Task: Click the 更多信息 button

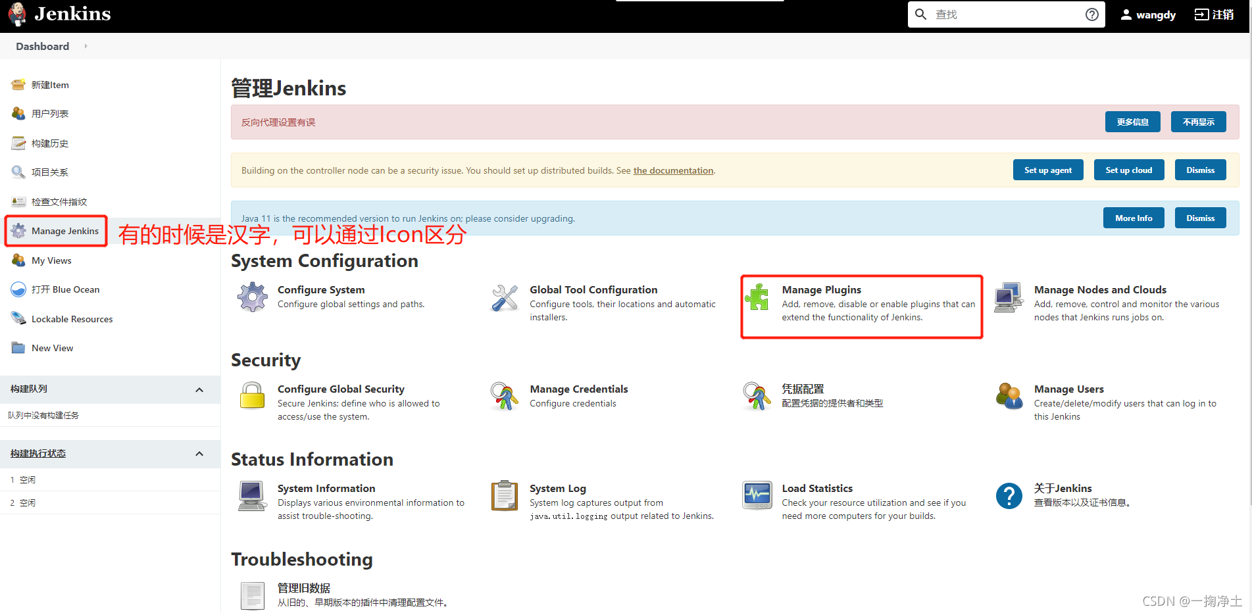Action: tap(1132, 122)
